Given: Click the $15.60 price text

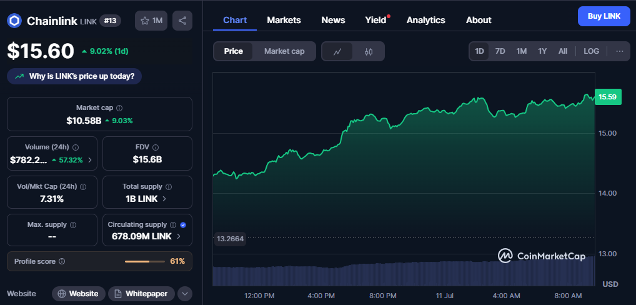Looking at the screenshot, I should click(x=41, y=51).
